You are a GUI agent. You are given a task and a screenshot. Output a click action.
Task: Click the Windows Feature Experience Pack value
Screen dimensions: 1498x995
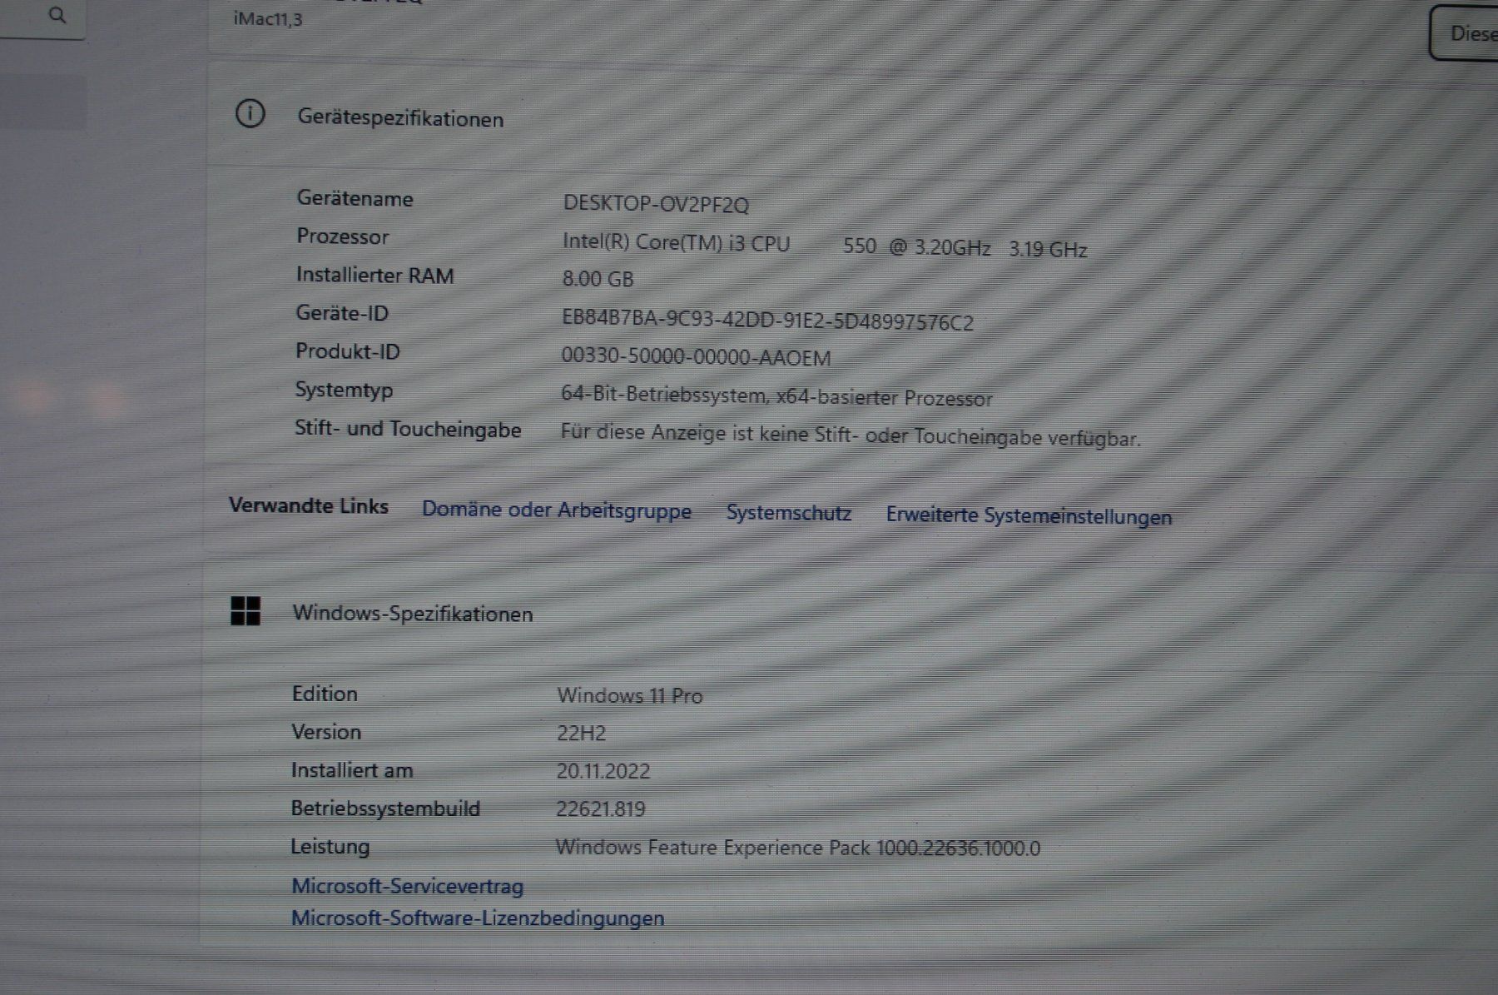[x=798, y=848]
